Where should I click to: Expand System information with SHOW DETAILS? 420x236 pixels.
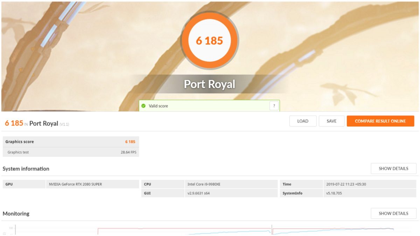click(x=393, y=168)
